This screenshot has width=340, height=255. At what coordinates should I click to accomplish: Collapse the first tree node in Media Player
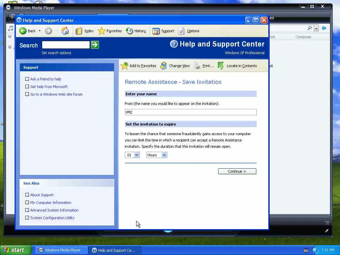tap(10, 37)
